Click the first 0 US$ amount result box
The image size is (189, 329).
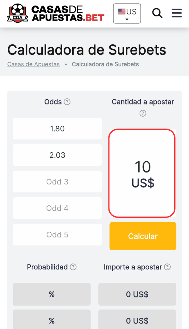click(x=137, y=294)
